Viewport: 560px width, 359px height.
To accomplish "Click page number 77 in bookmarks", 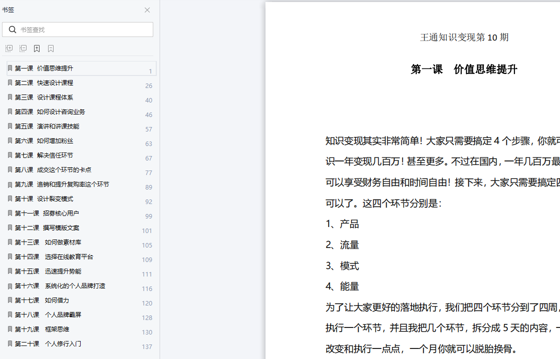I will click(149, 173).
